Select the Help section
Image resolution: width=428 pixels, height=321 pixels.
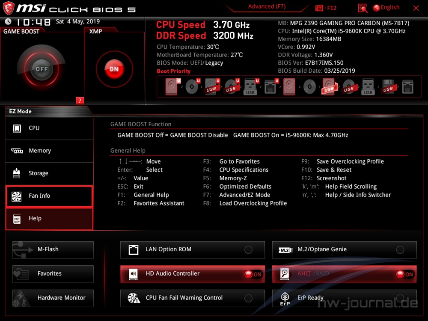[x=49, y=219]
